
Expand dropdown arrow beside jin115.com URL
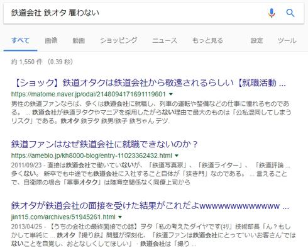[x=120, y=217]
